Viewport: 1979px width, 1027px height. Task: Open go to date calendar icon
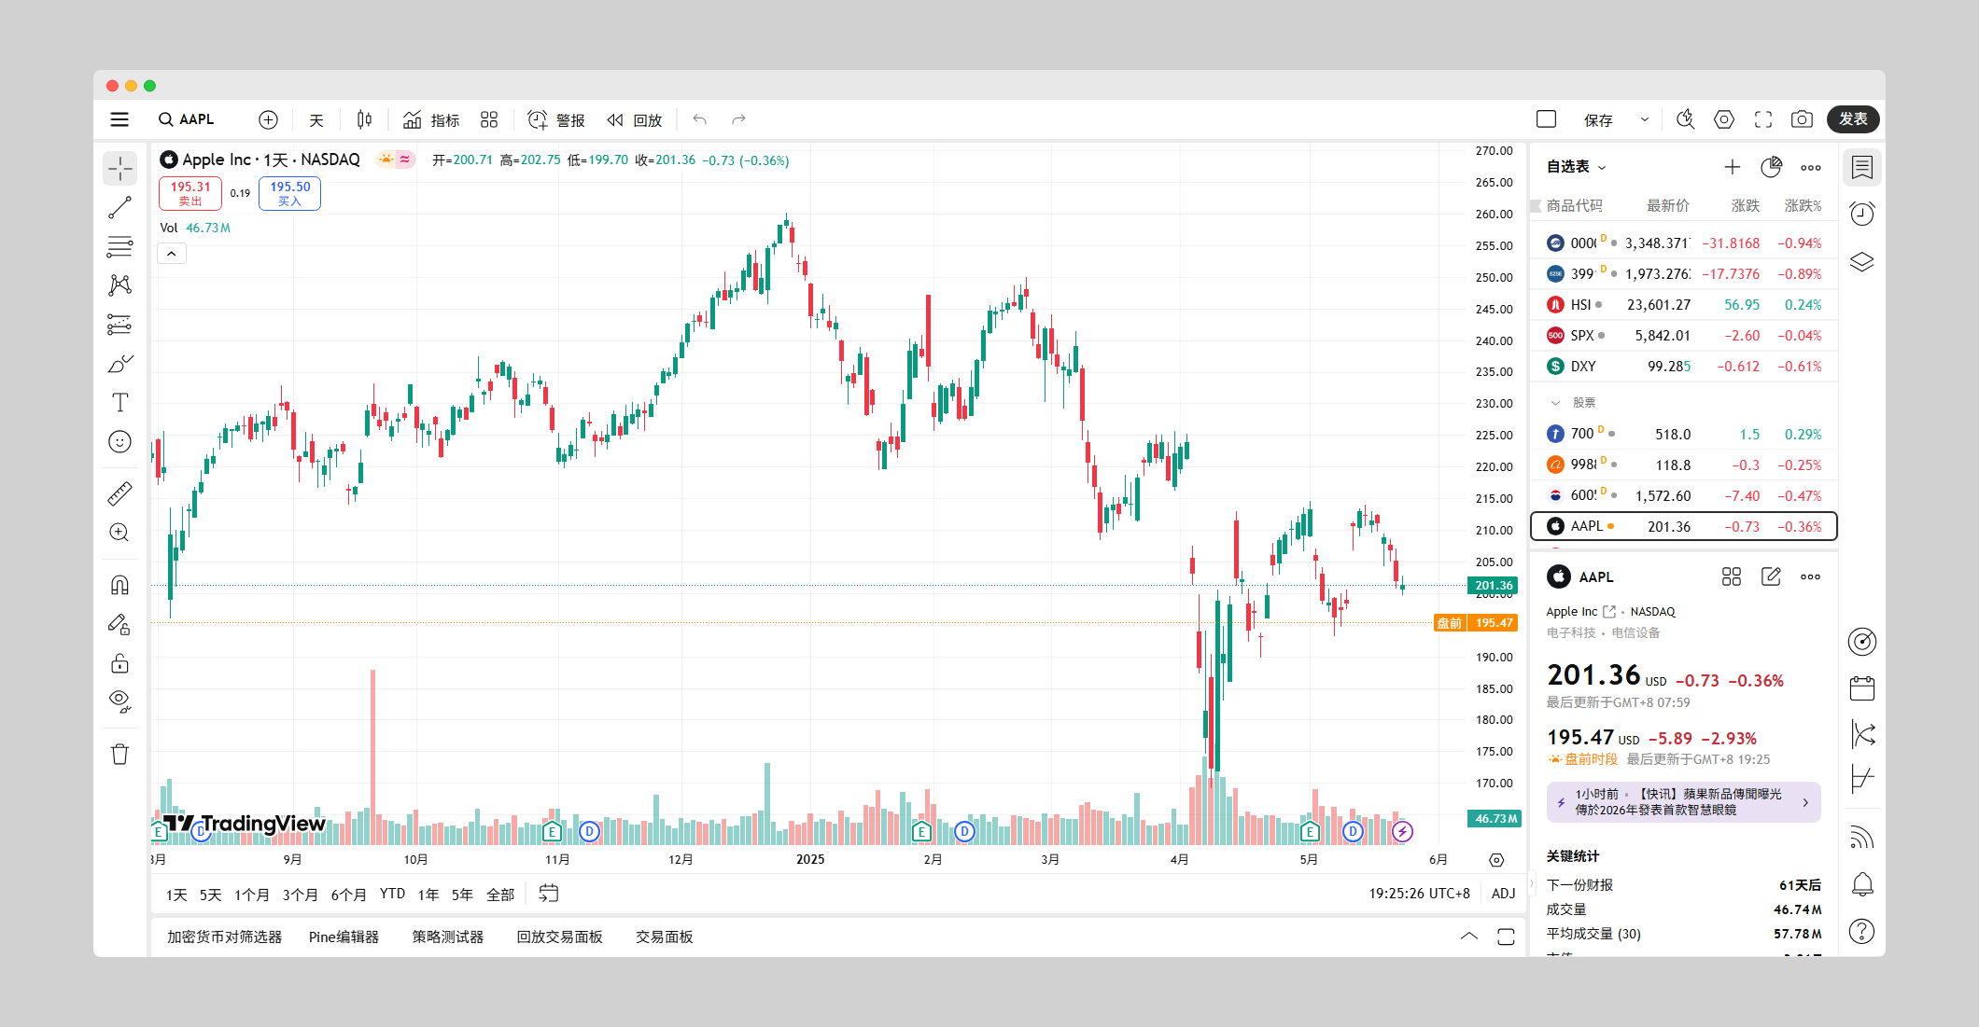[549, 894]
